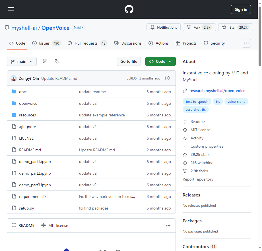View tags via the tag icon
The height and width of the screenshot is (251, 262).
57,61
